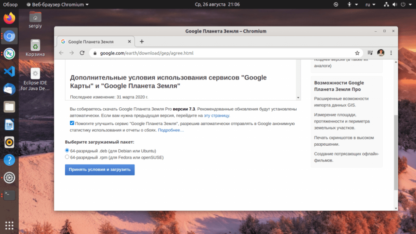This screenshot has height=234, width=416.
Task: Select 64-разрядный .deb package option
Action: tap(67, 150)
